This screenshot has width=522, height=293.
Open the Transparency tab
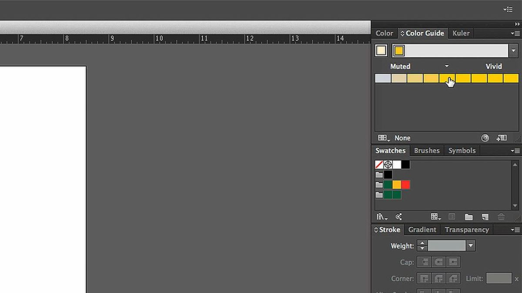pos(467,230)
